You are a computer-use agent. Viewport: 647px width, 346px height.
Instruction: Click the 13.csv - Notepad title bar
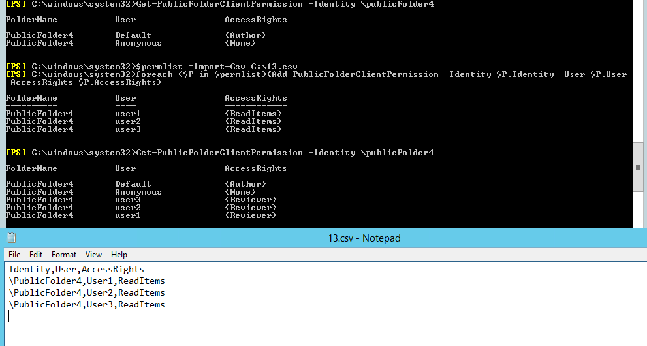tap(364, 238)
